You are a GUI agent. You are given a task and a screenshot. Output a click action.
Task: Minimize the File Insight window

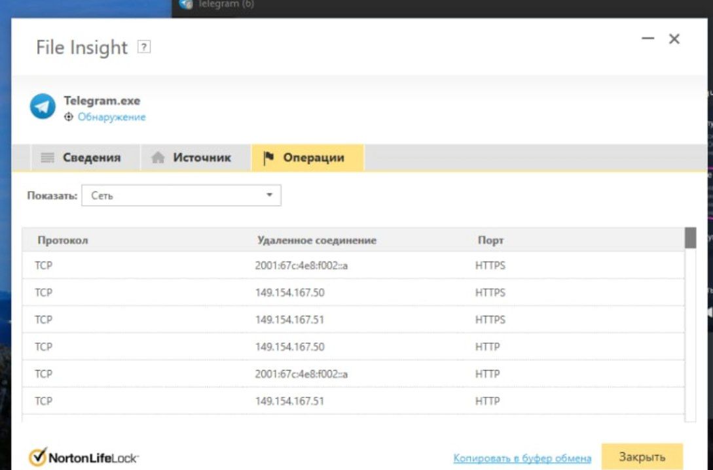coord(648,39)
